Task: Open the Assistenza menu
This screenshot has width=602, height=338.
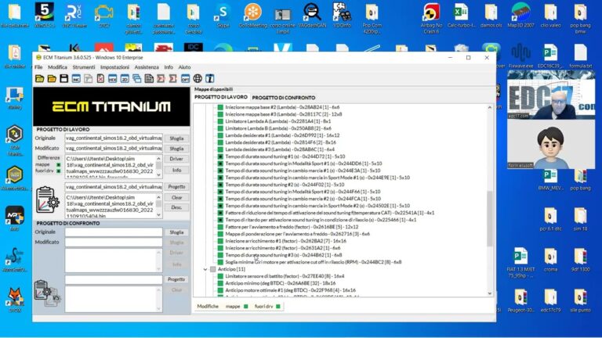Action: coord(147,67)
